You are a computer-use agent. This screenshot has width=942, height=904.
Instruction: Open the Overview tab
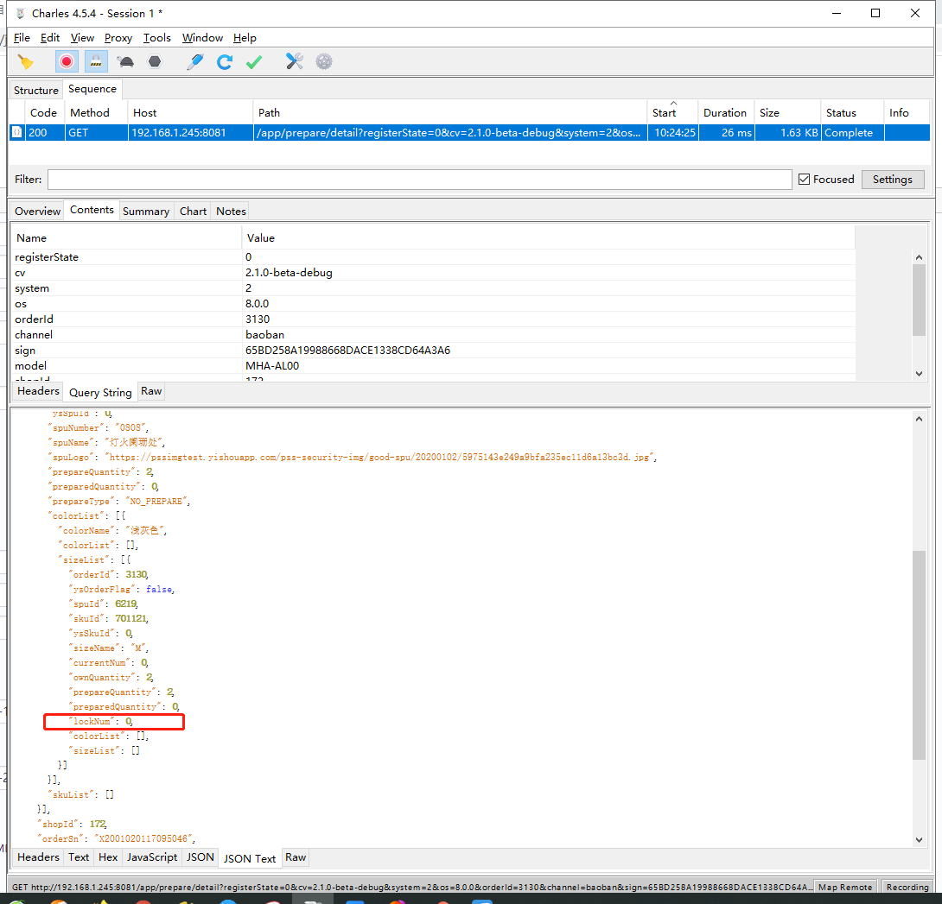click(x=37, y=212)
